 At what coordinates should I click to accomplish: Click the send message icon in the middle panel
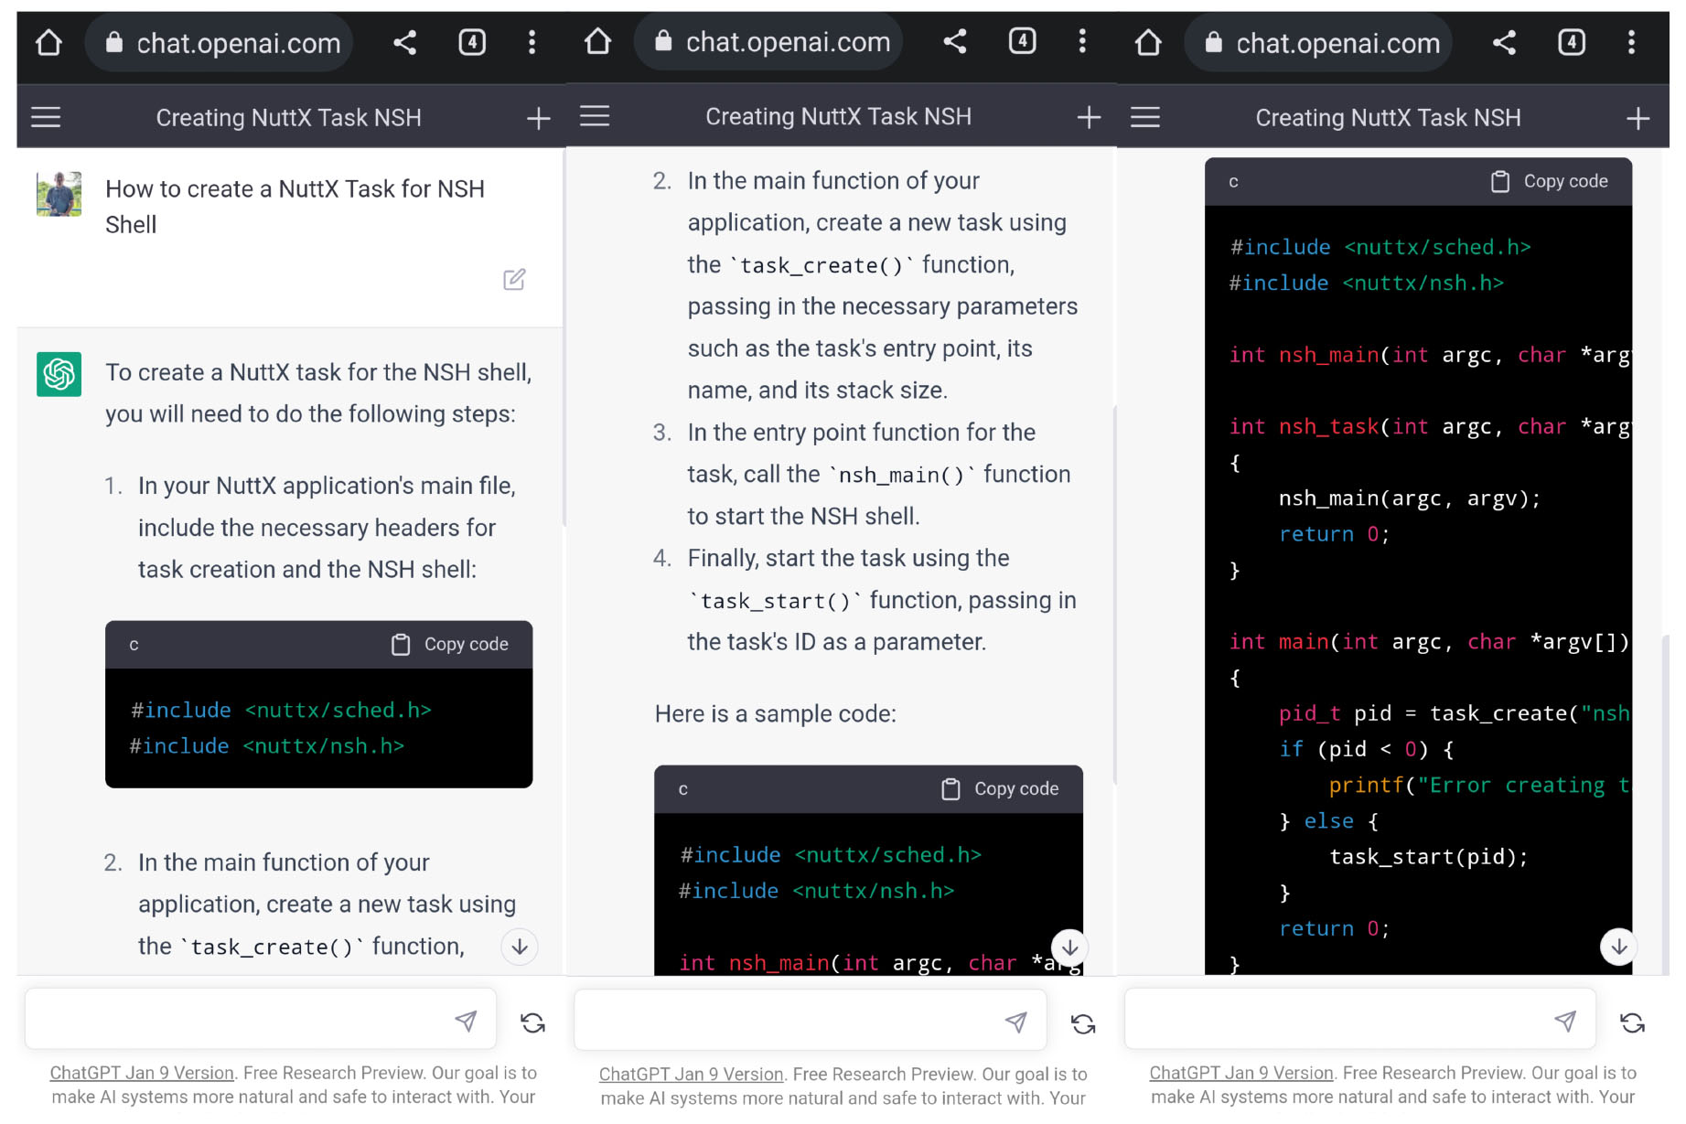coord(1015,1022)
